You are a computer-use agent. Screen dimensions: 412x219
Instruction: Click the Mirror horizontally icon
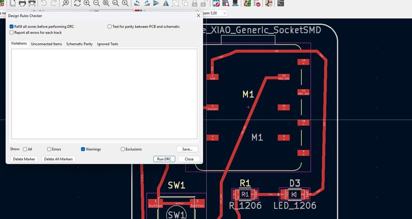[166, 3]
